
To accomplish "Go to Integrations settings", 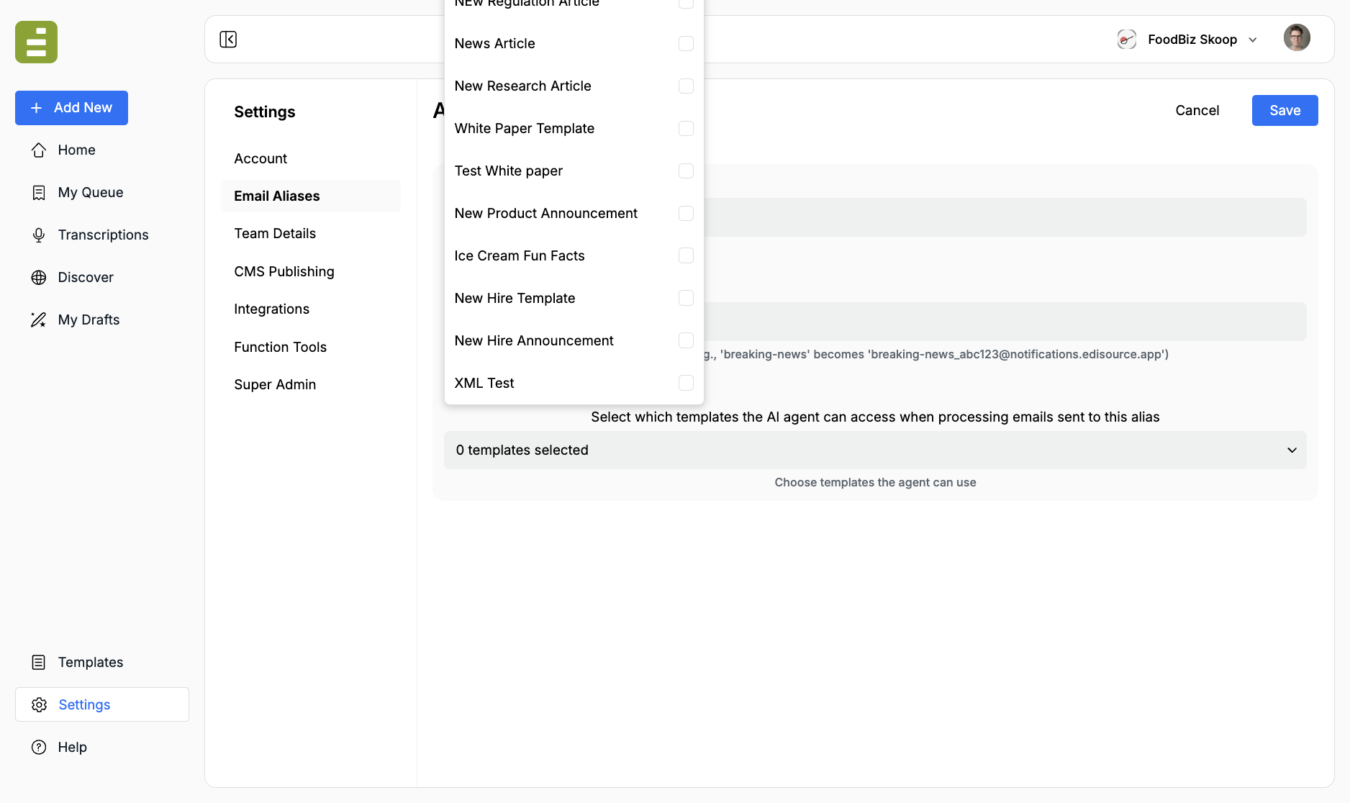I will coord(271,309).
